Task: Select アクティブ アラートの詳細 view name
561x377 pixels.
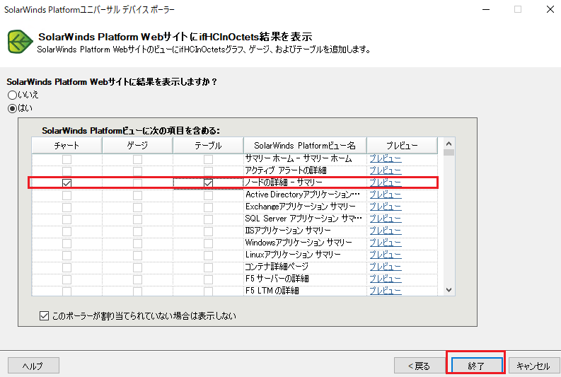Action: (x=286, y=170)
